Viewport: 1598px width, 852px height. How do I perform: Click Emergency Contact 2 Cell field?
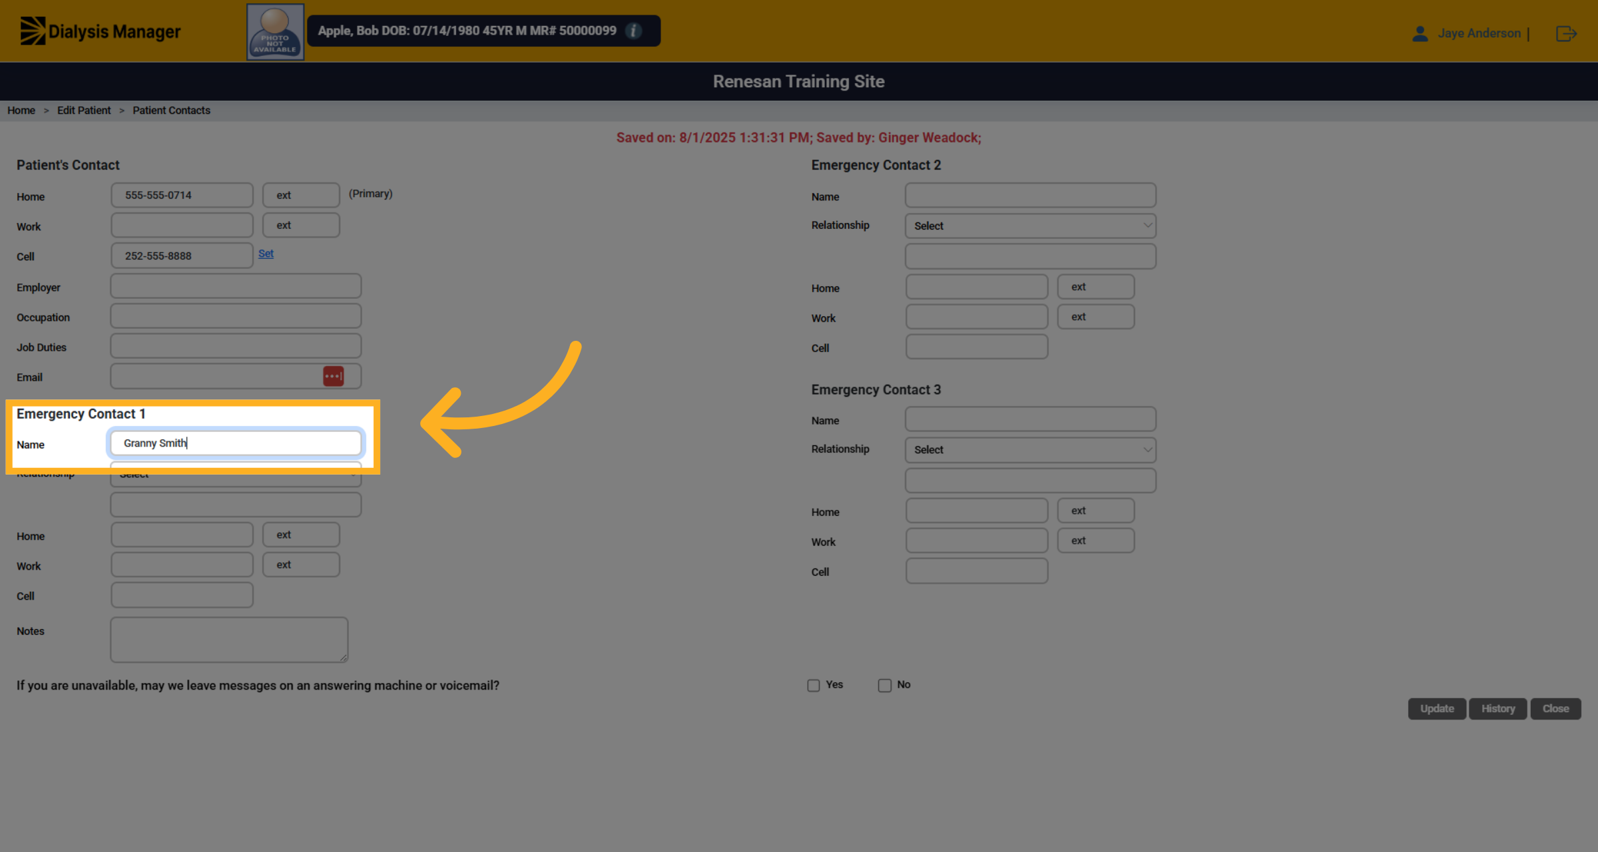coord(977,347)
